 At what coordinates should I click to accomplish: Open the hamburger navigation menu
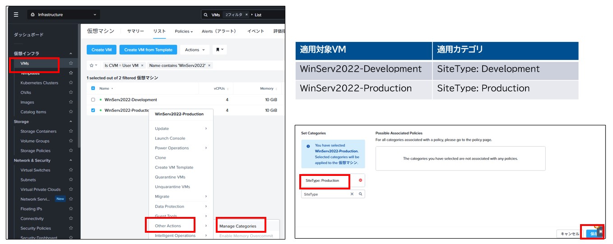point(16,14)
